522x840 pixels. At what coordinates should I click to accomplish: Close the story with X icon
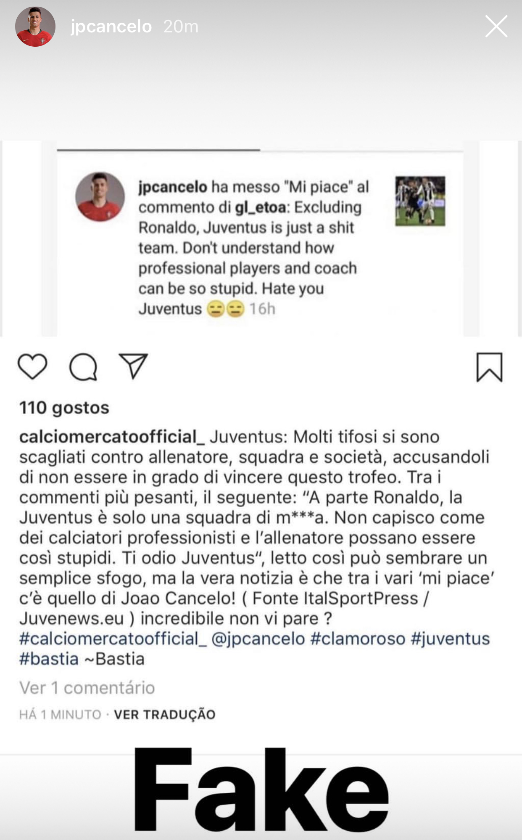[x=496, y=26]
